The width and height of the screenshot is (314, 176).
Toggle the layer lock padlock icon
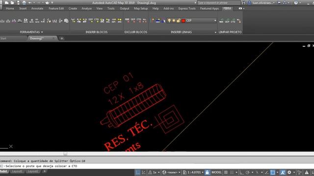(x=178, y=21)
